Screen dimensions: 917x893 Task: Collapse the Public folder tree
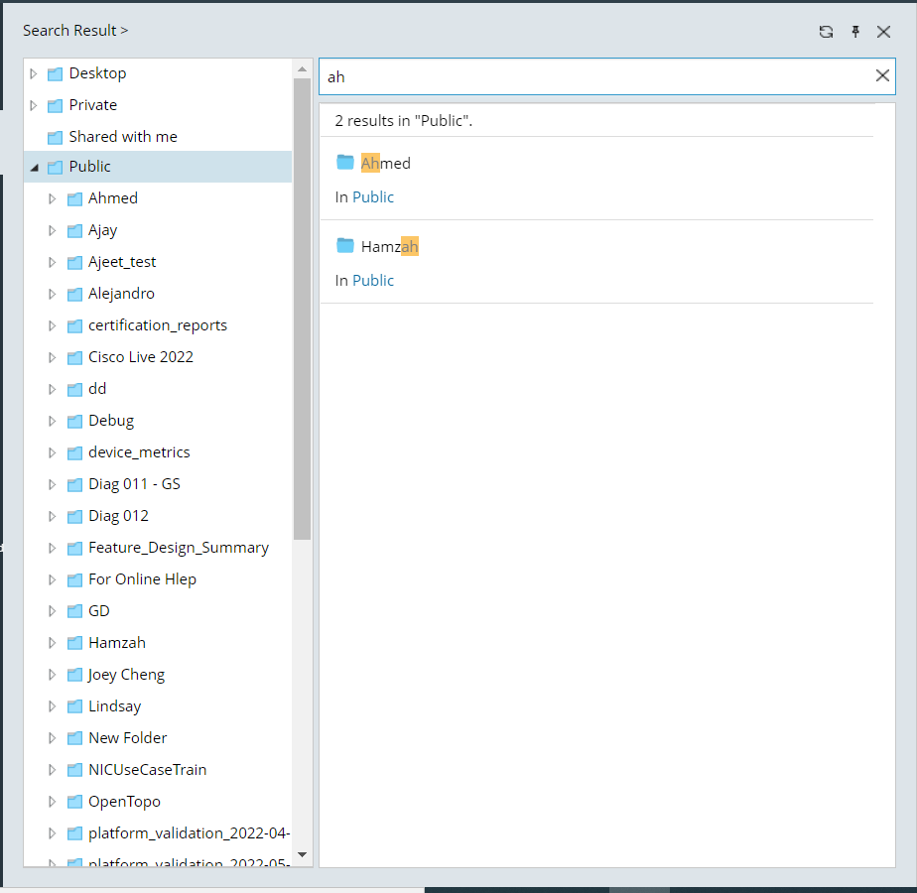(32, 166)
